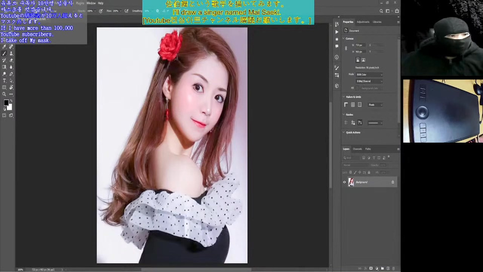Select the Blur tool
The width and height of the screenshot is (483, 272).
coord(11,67)
